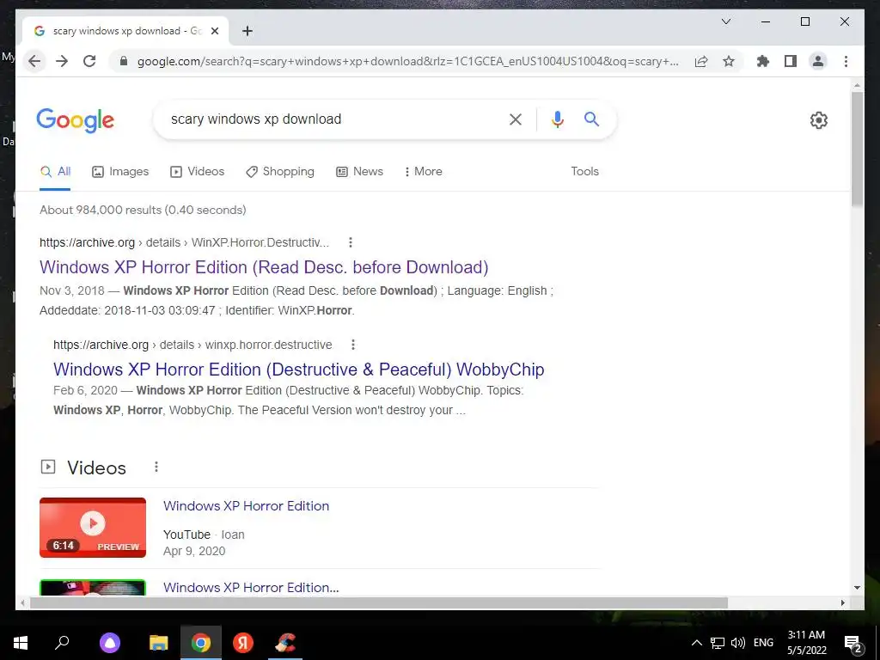880x660 pixels.
Task: Click the Google logo
Action: [x=76, y=120]
